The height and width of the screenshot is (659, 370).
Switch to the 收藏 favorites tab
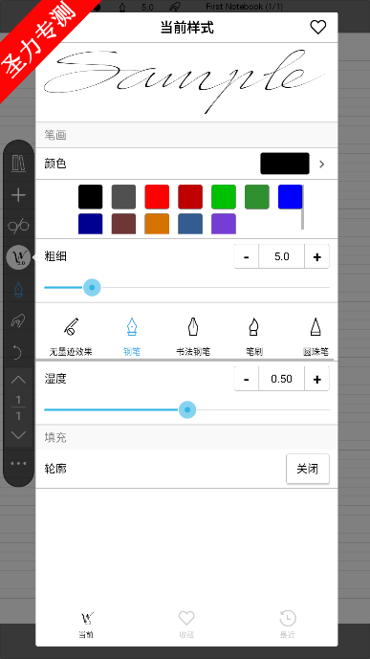[x=186, y=625]
